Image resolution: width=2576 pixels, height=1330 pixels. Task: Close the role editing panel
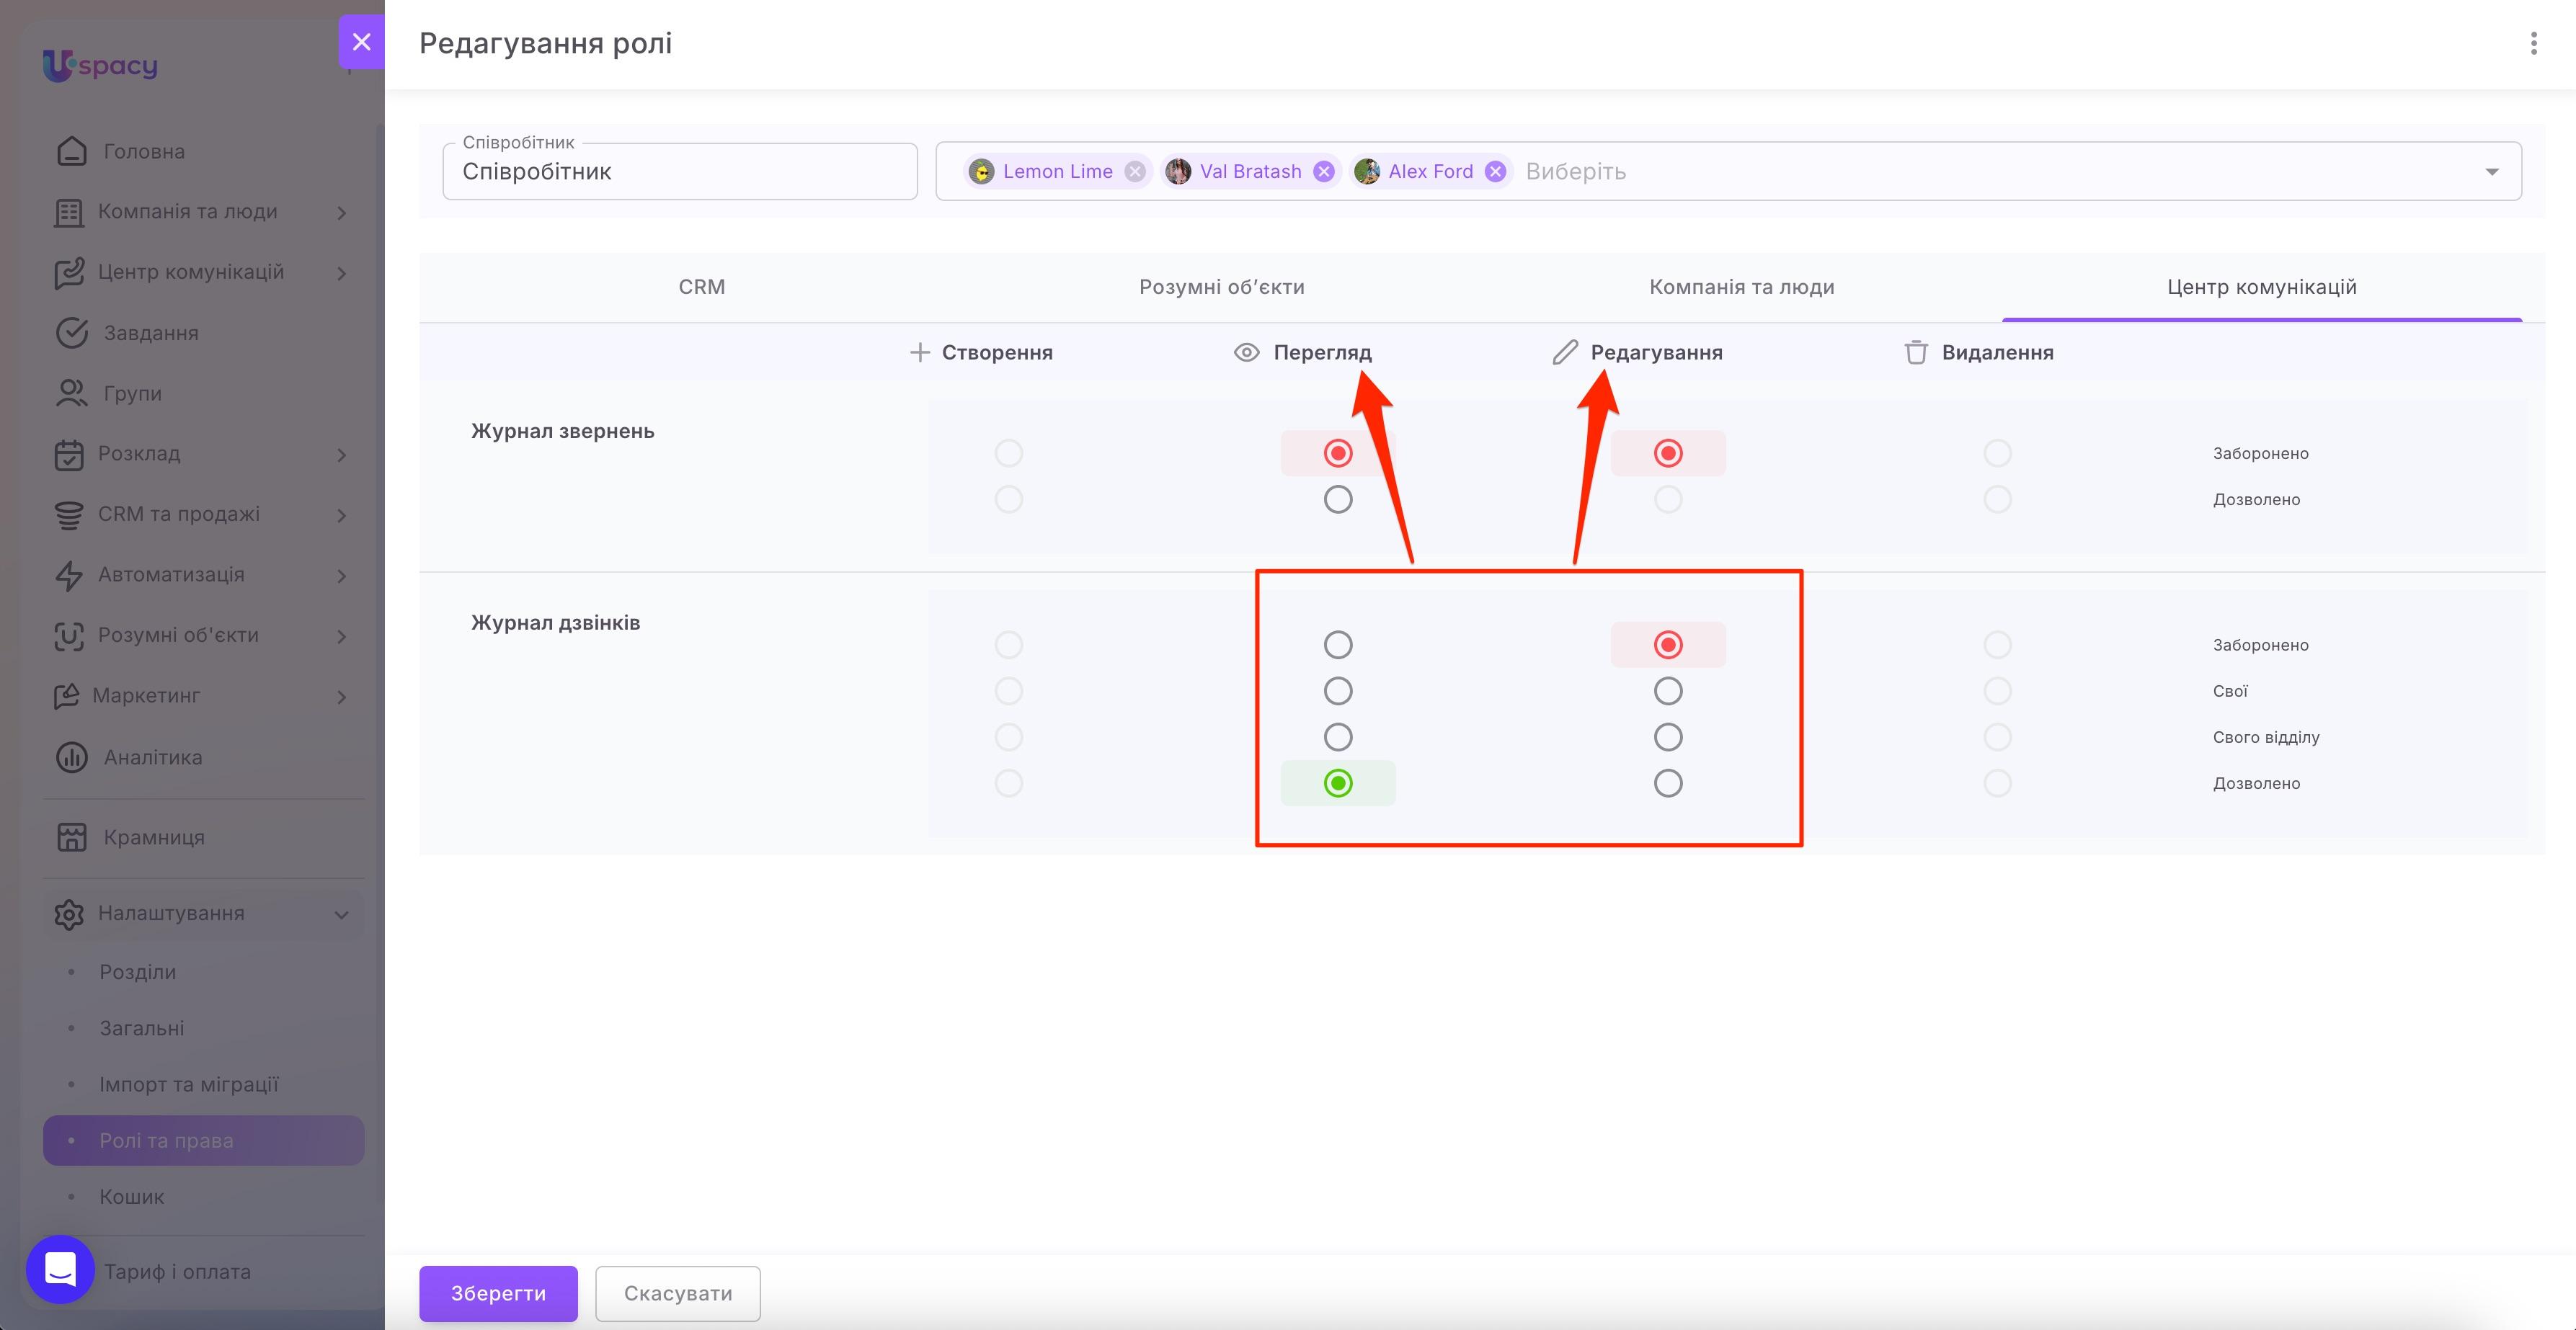[362, 42]
